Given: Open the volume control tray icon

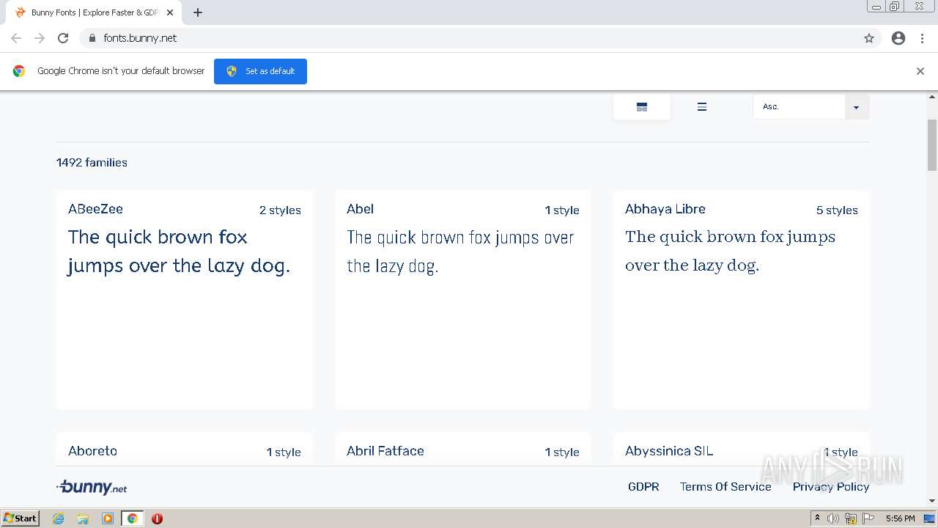Looking at the screenshot, I should point(833,518).
